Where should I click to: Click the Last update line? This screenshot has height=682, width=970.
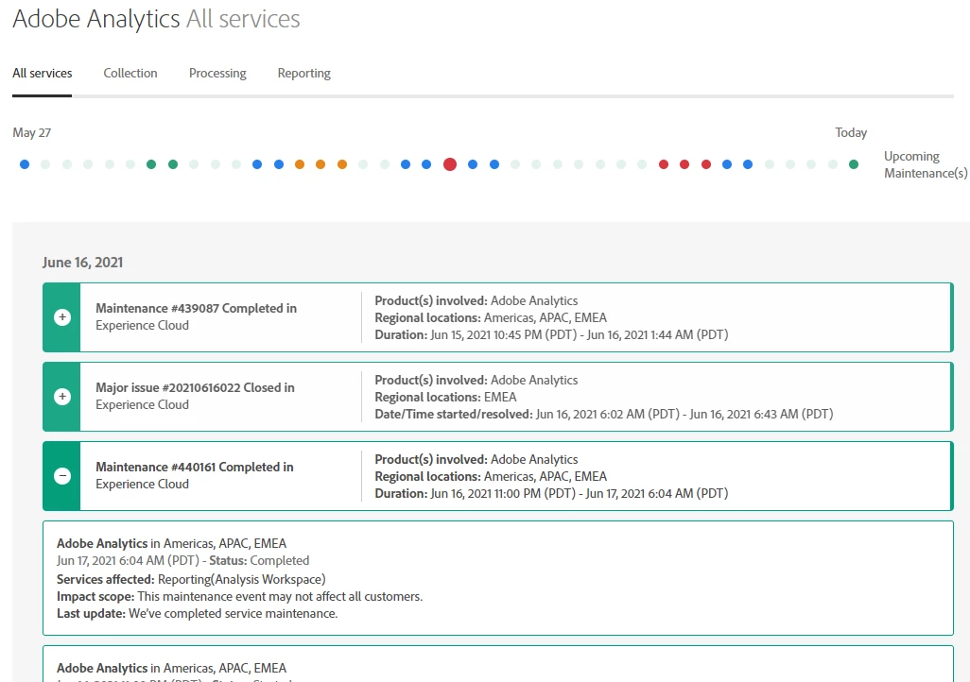click(x=197, y=613)
